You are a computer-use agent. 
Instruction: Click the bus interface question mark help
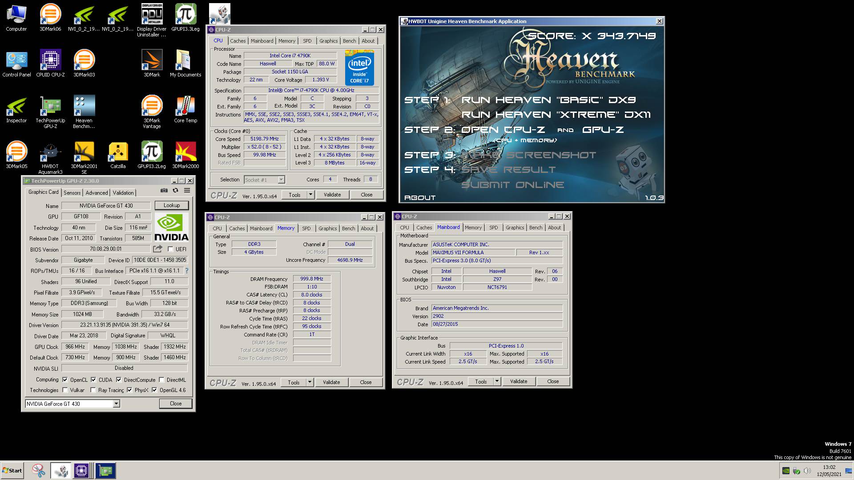pos(187,271)
